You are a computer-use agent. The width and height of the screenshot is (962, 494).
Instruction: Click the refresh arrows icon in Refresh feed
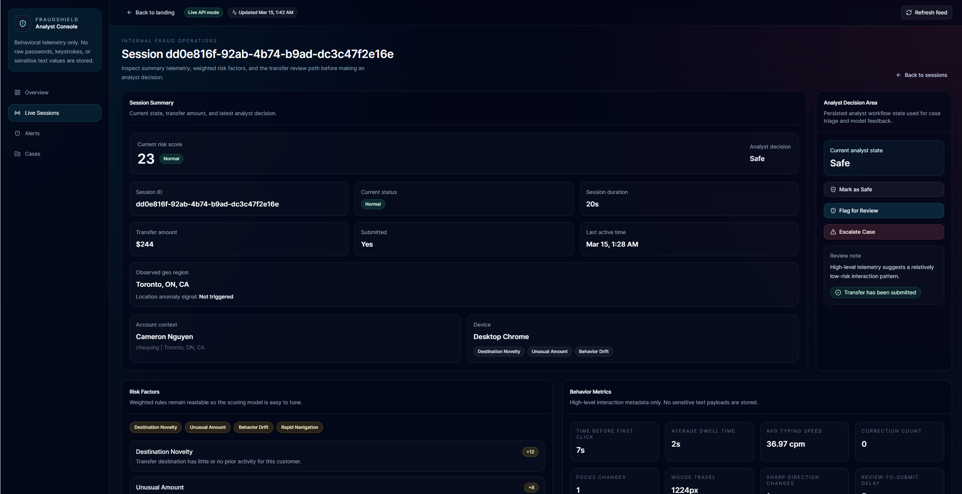point(909,13)
